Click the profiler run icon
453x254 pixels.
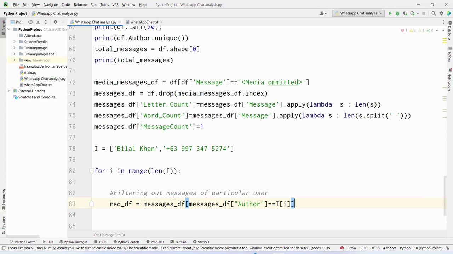coord(413,13)
